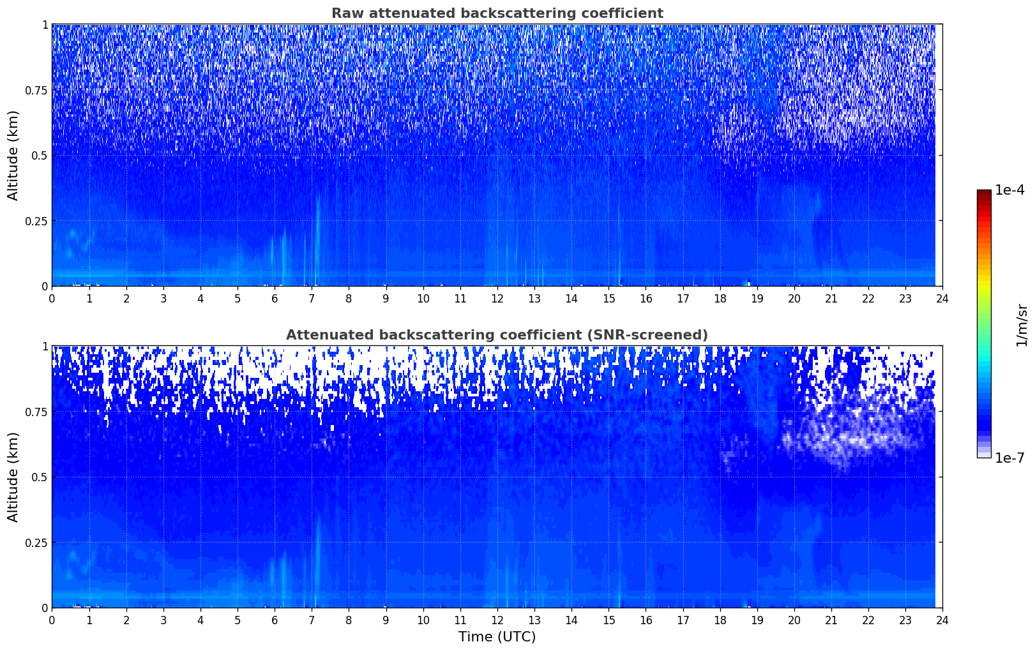Click the 'Altitude (km)' label of the SNR-screened plot
The image size is (1035, 651).
point(13,477)
